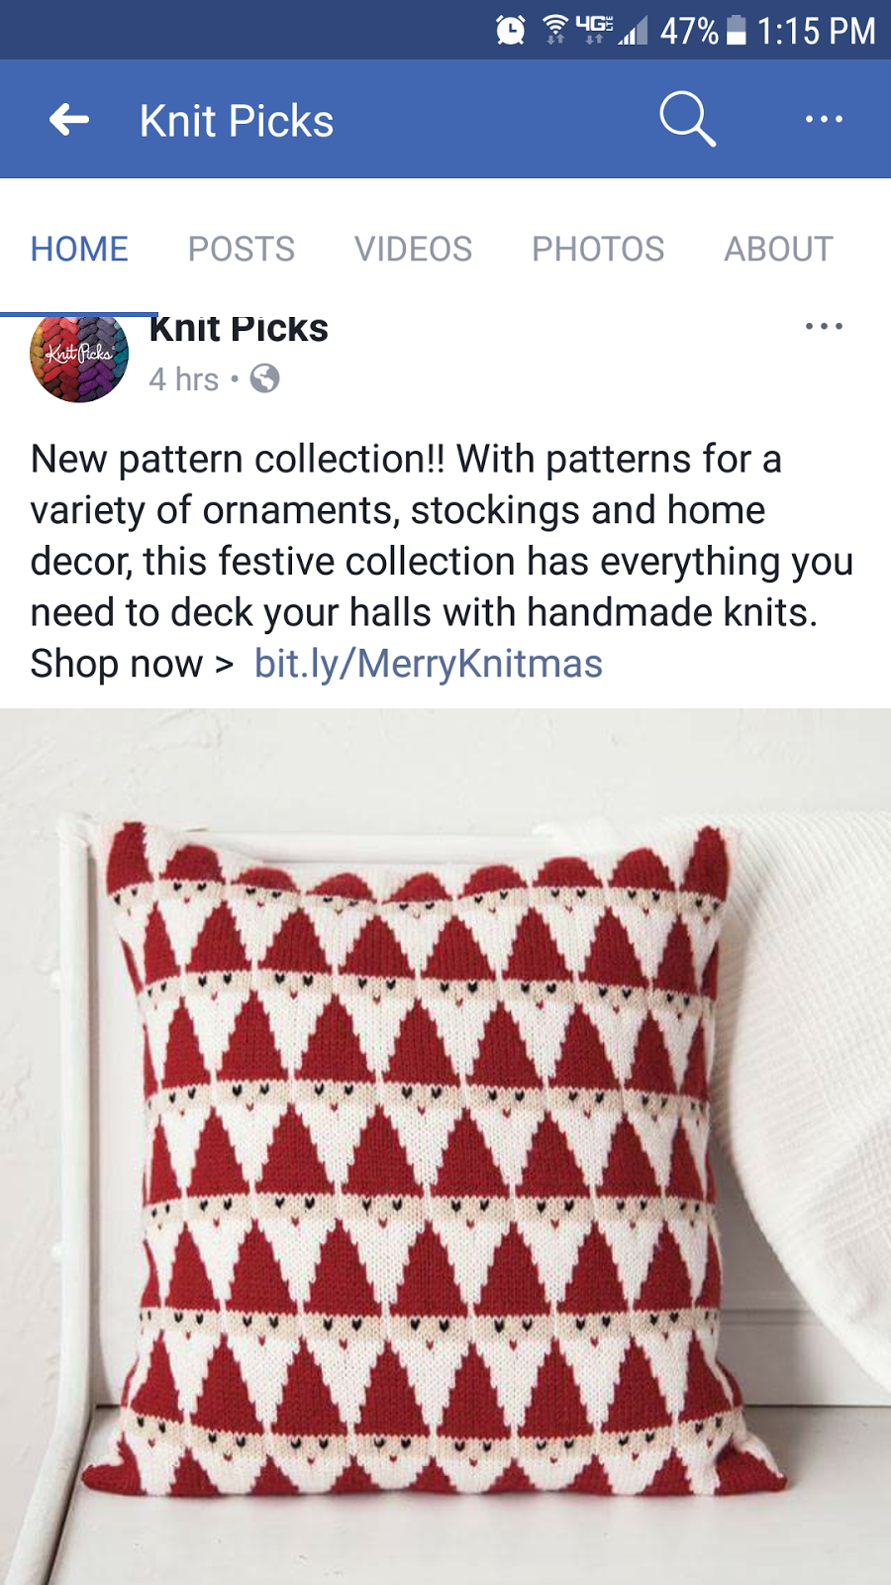Tap the public globe privacy icon

click(x=264, y=378)
